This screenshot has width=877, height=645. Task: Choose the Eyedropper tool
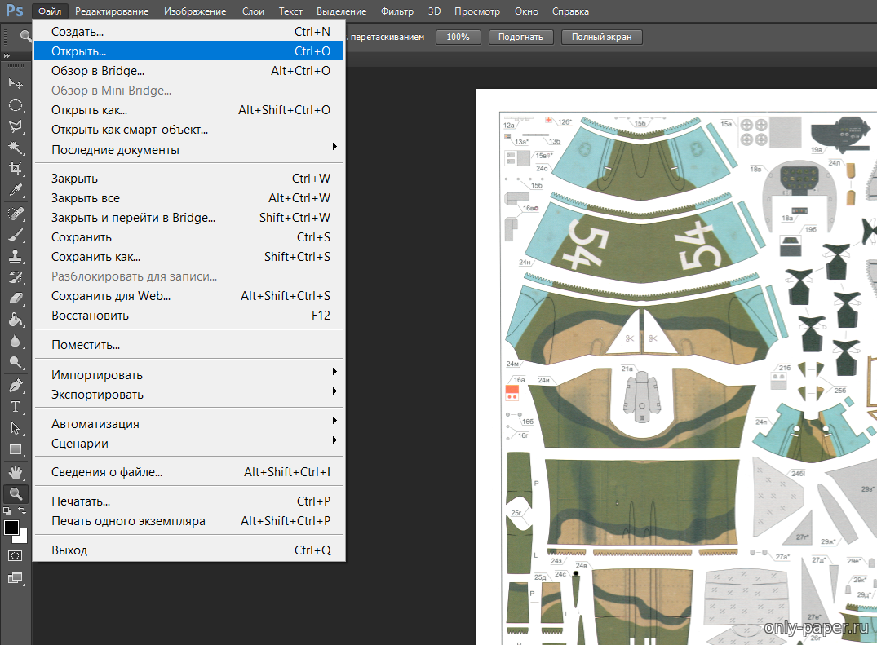(16, 191)
